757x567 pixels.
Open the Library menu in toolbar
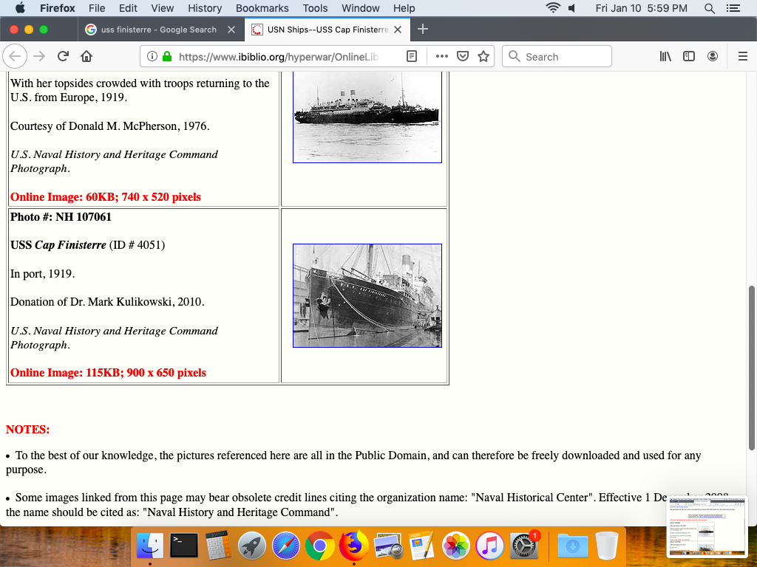(x=665, y=57)
